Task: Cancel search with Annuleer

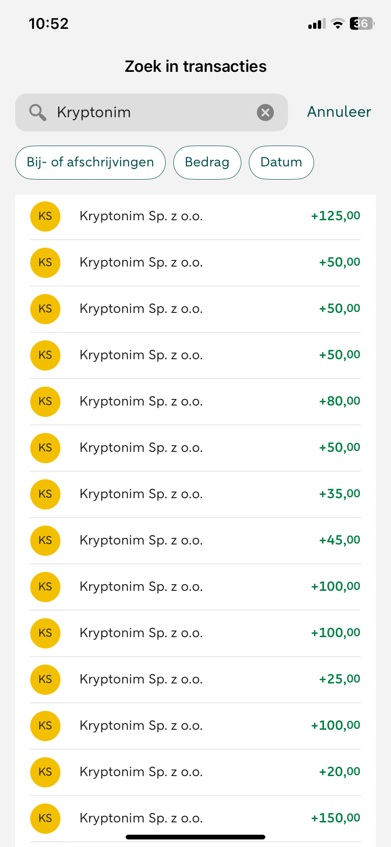Action: [339, 112]
